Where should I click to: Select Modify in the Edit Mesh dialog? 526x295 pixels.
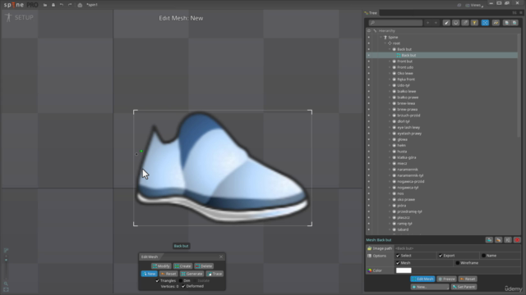(161, 266)
